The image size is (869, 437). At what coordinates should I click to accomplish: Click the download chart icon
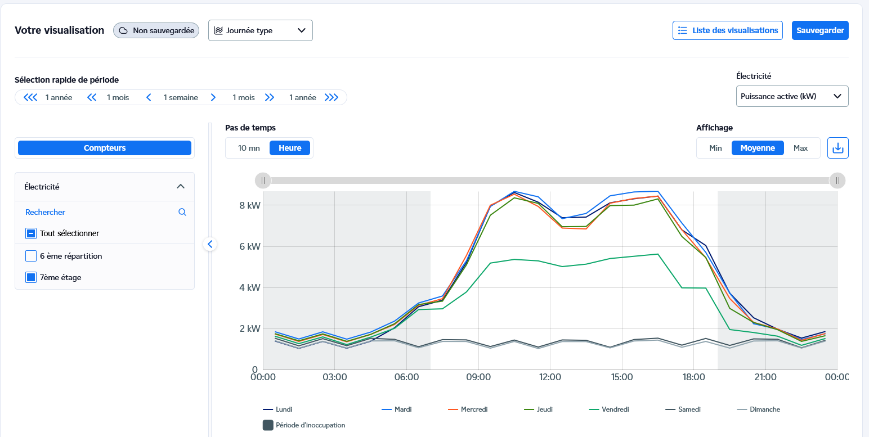click(837, 148)
